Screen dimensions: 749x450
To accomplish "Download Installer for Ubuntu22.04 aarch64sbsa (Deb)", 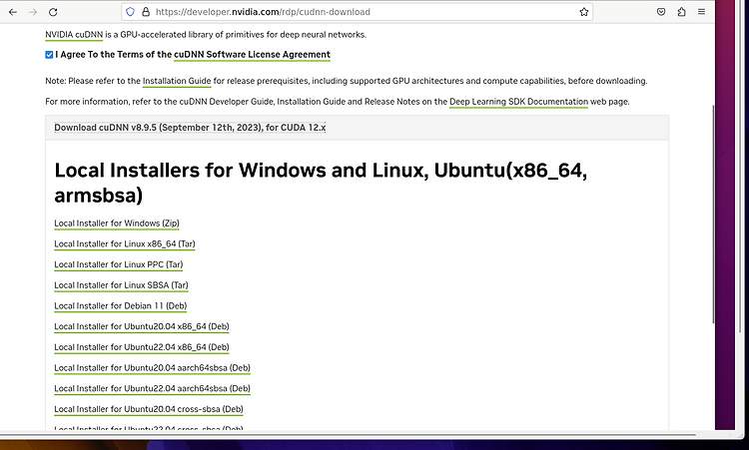I will coord(152,388).
